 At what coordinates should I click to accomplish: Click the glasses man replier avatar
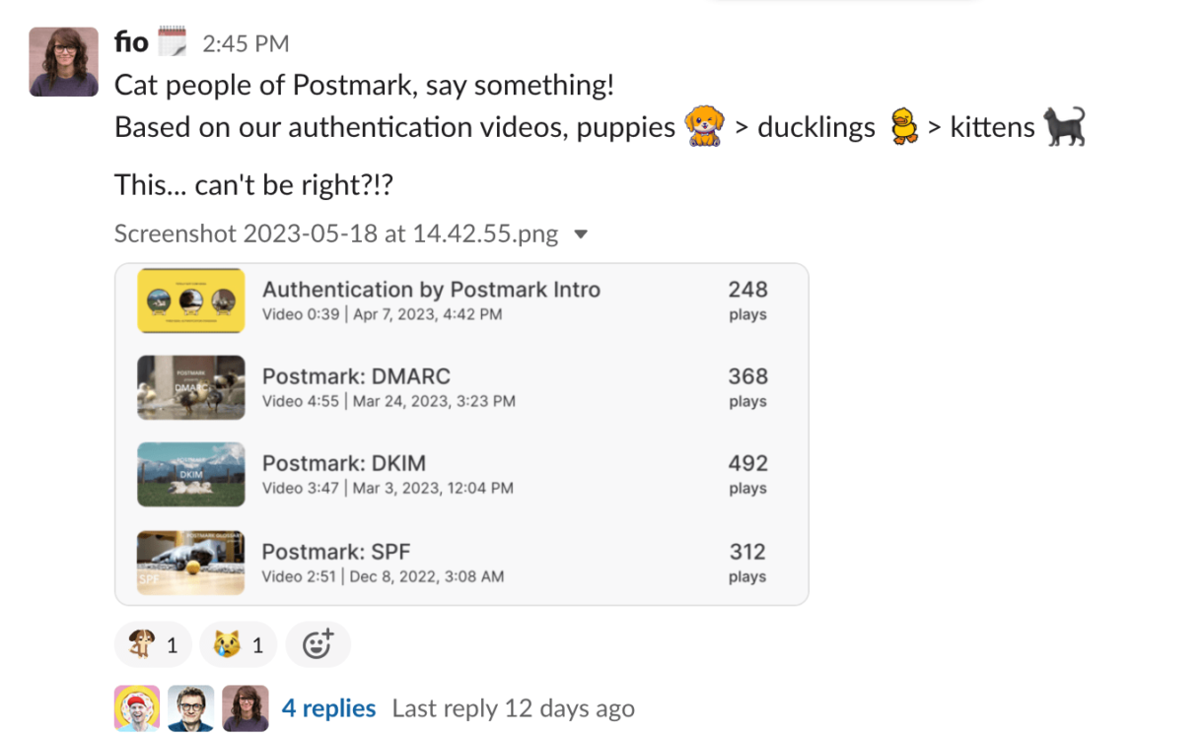coord(191,708)
